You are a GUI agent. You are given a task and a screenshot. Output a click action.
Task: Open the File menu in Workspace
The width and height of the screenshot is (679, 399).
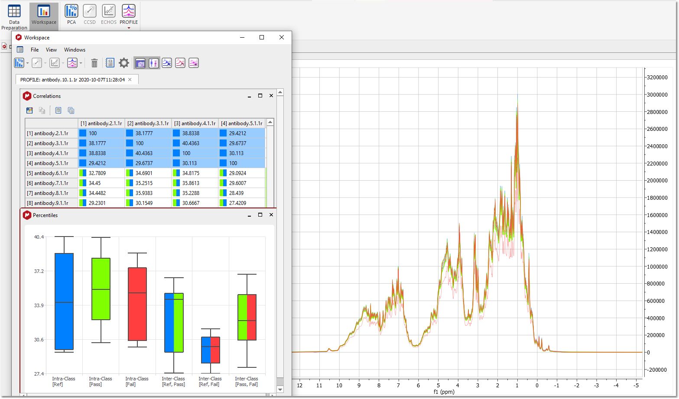(x=35, y=50)
